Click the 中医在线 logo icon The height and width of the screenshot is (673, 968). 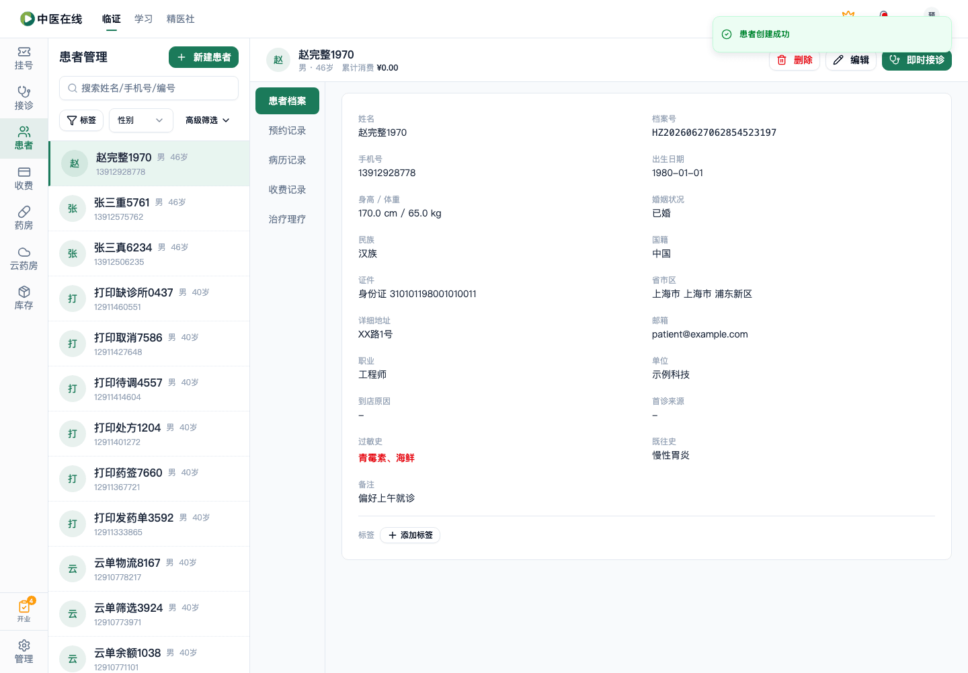coord(28,19)
